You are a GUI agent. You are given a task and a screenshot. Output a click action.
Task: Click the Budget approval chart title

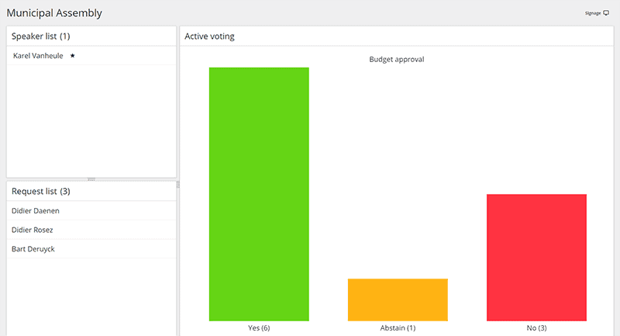pyautogui.click(x=397, y=60)
